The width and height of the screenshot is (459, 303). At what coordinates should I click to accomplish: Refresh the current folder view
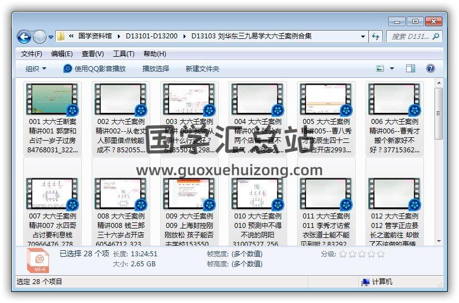[x=376, y=37]
